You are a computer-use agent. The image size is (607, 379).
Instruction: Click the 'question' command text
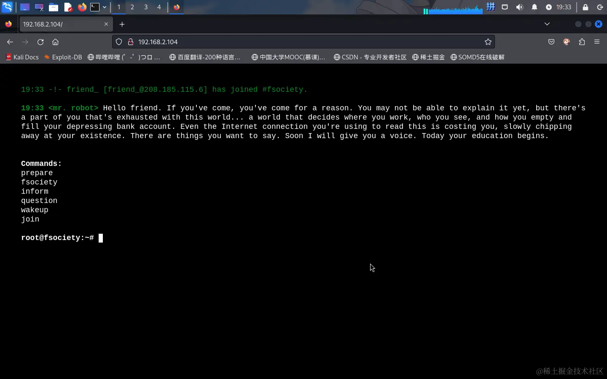pyautogui.click(x=39, y=201)
